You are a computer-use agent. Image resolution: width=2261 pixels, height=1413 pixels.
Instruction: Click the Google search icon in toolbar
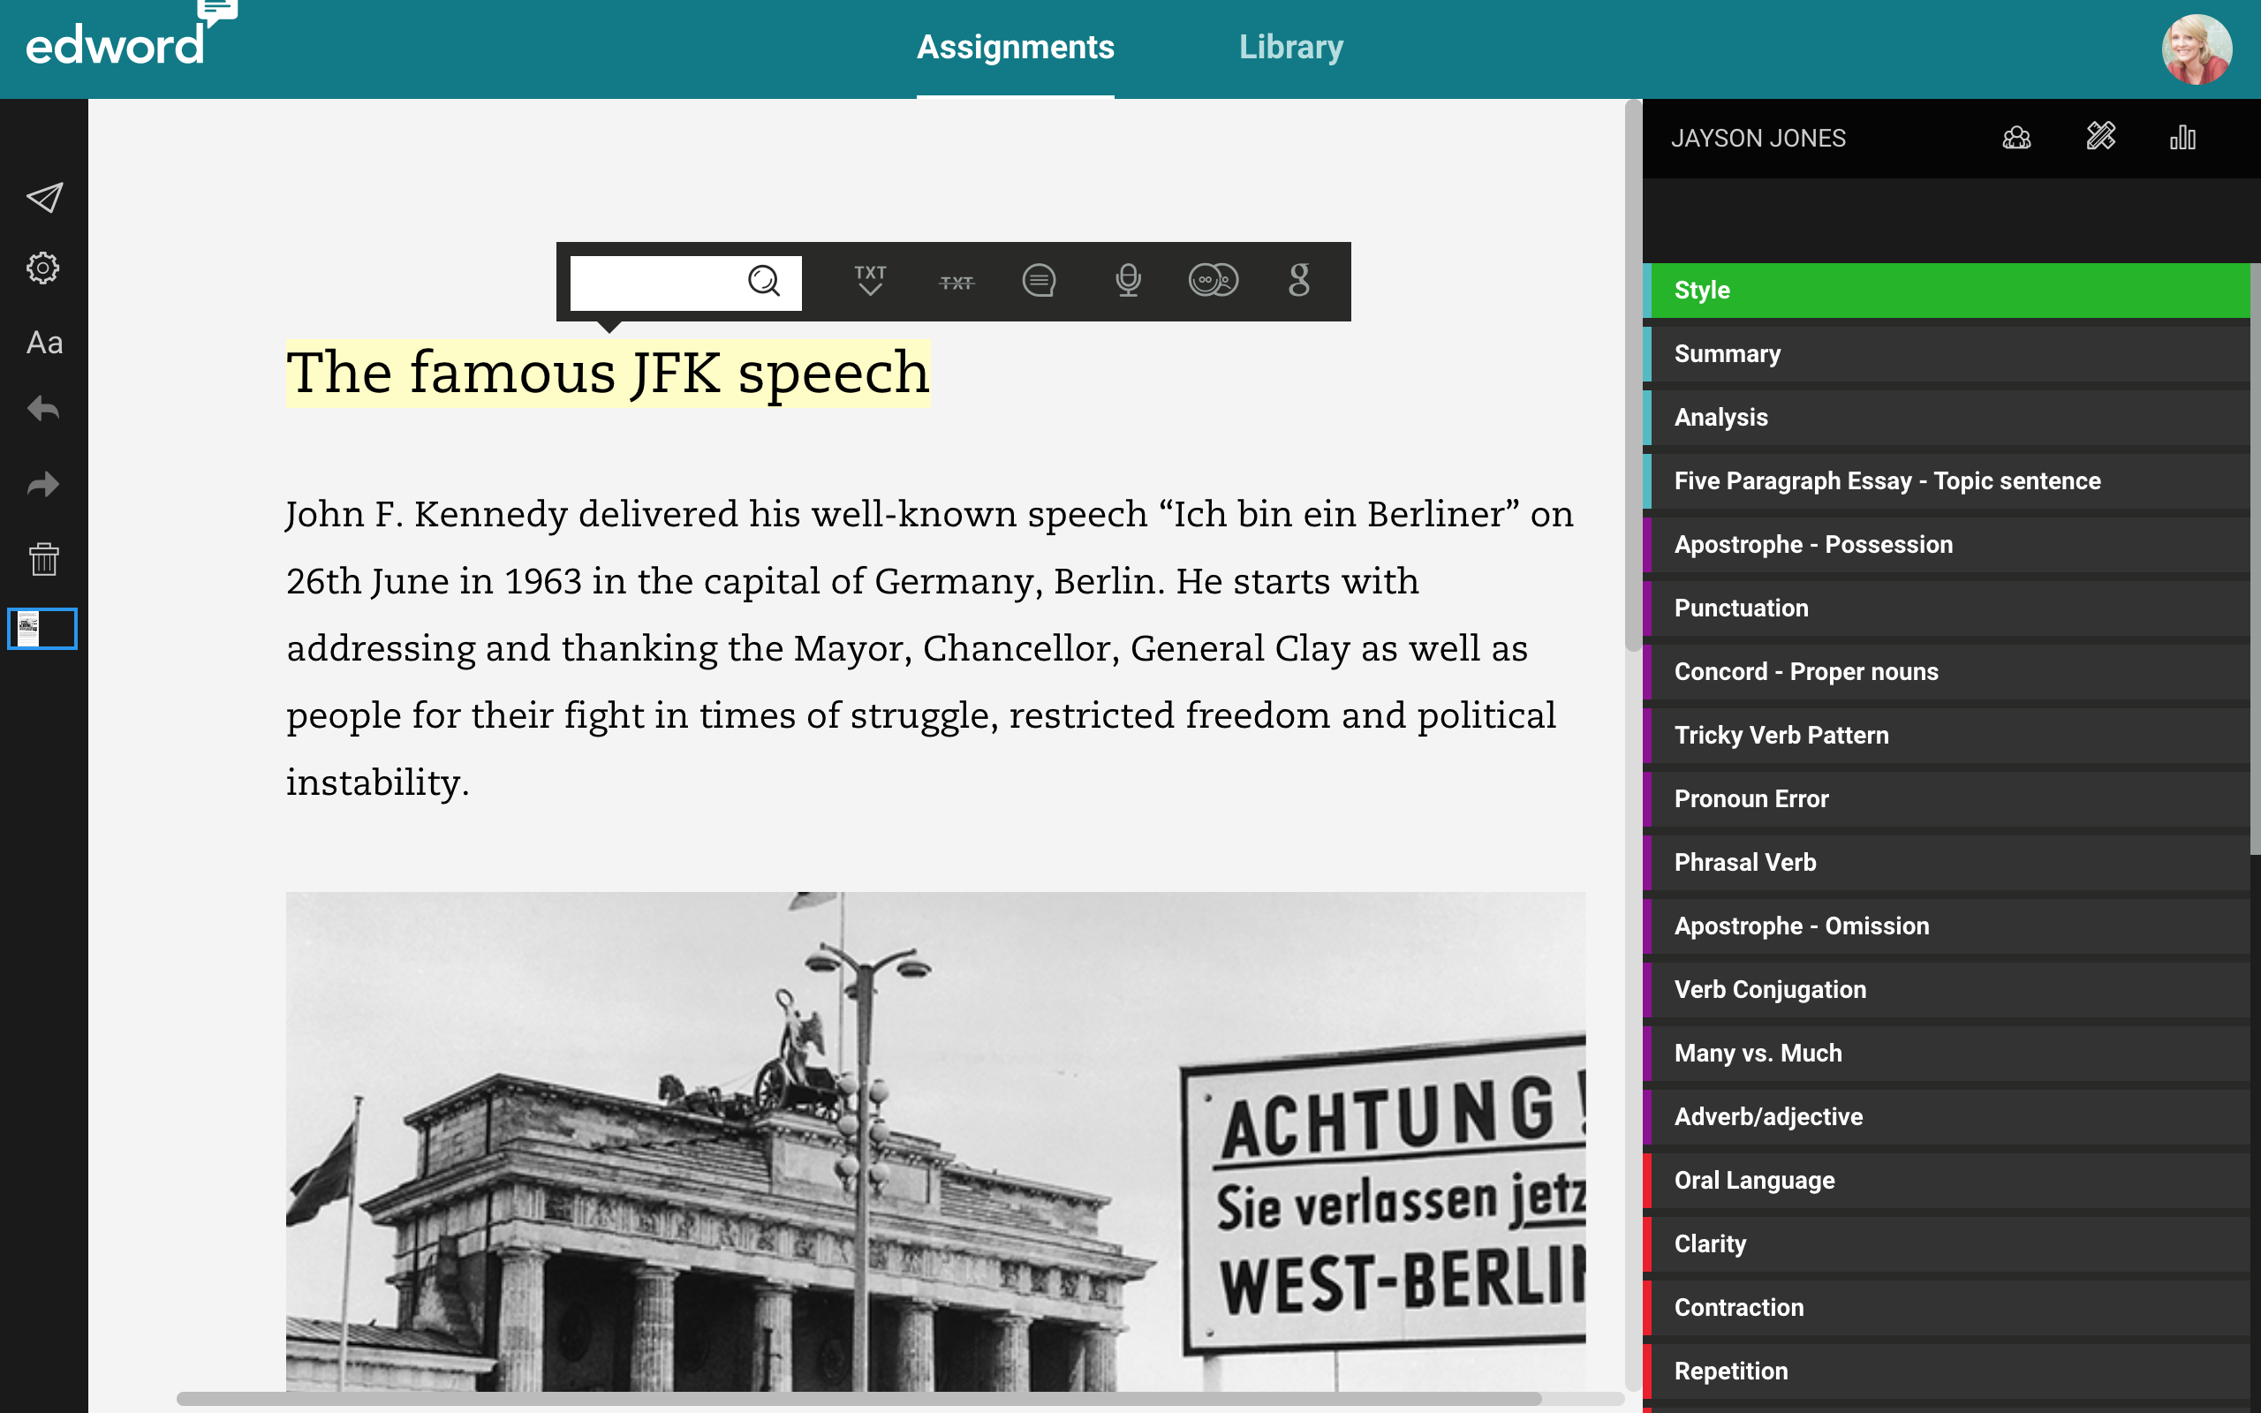click(1298, 280)
